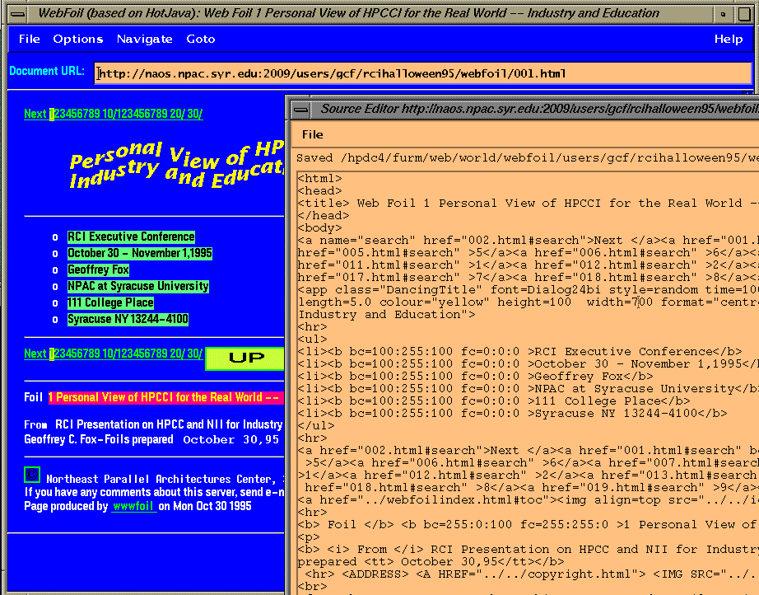Click the Page produced by line
This screenshot has height=595, width=759.
pos(138,506)
